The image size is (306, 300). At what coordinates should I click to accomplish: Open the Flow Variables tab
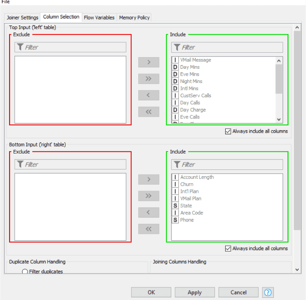coord(99,18)
